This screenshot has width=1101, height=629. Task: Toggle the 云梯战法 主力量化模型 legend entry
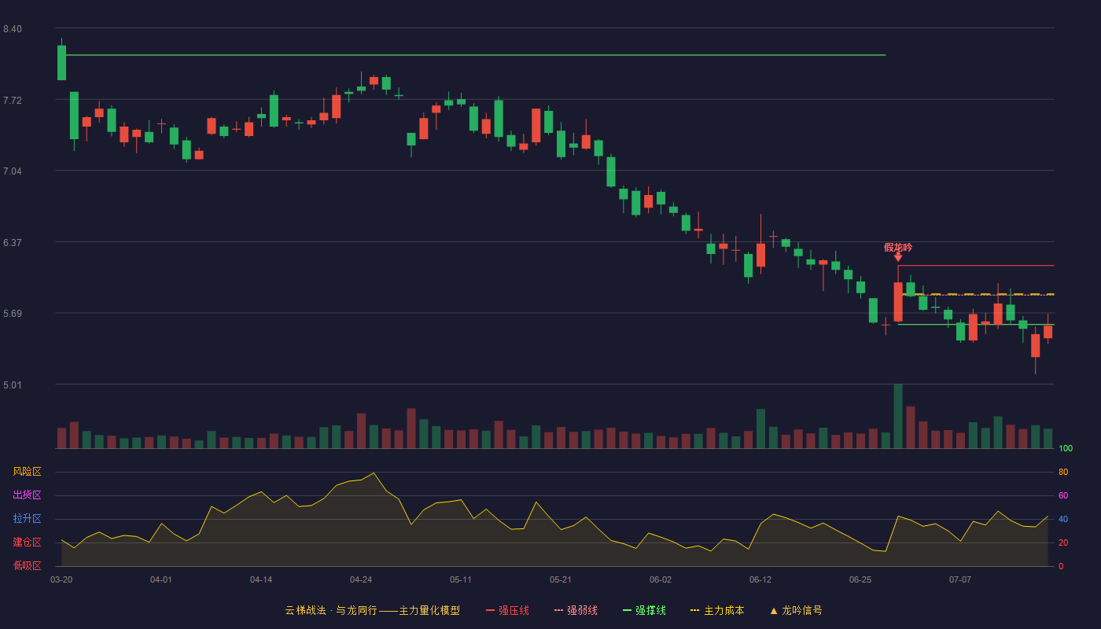372,610
